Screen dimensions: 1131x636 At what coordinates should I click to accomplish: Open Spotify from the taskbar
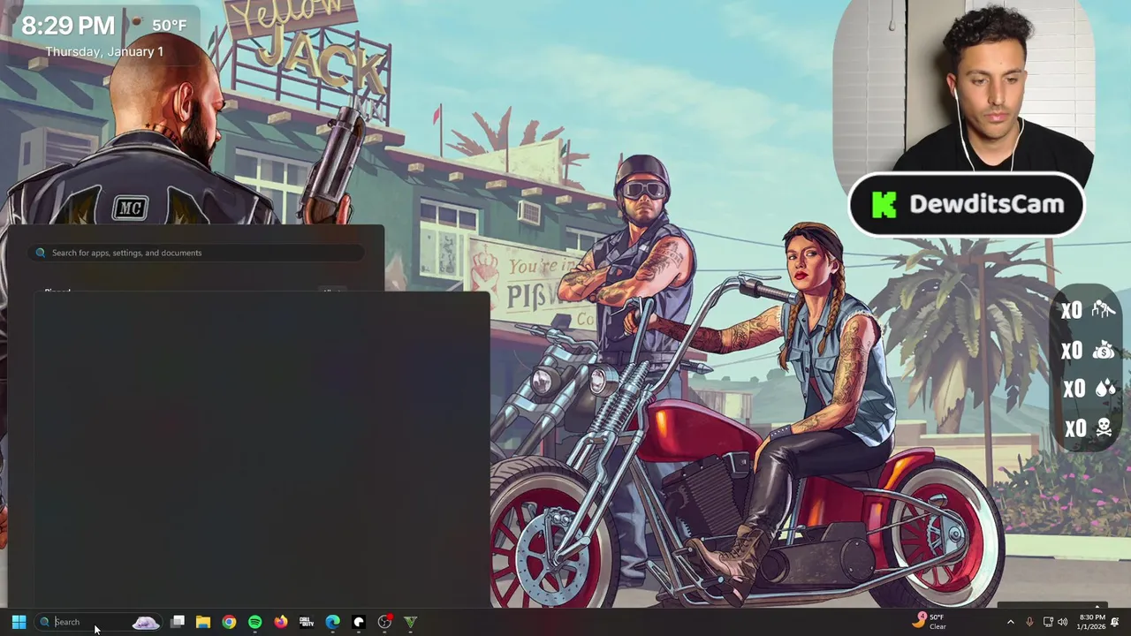pyautogui.click(x=254, y=622)
